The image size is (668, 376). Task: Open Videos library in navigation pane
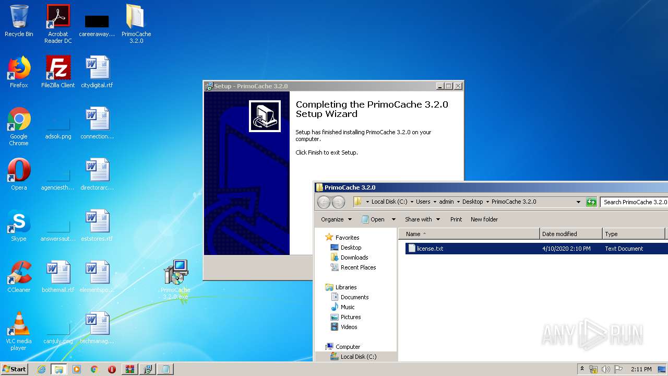point(349,327)
